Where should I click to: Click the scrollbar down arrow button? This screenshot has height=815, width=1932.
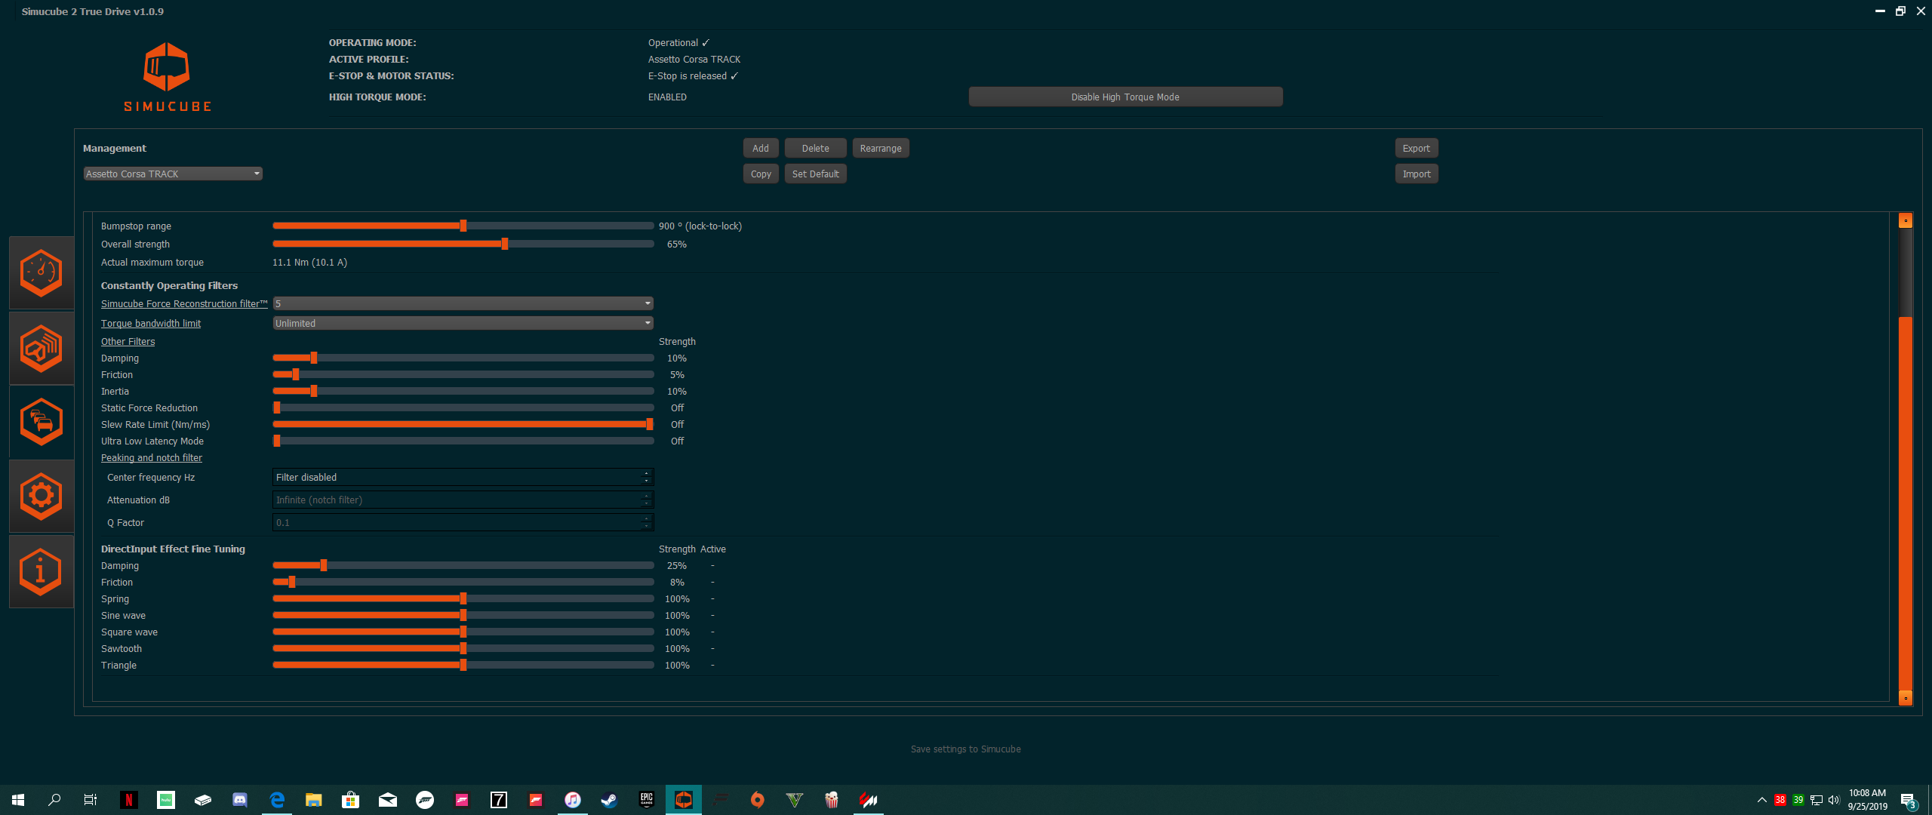coord(1906,698)
